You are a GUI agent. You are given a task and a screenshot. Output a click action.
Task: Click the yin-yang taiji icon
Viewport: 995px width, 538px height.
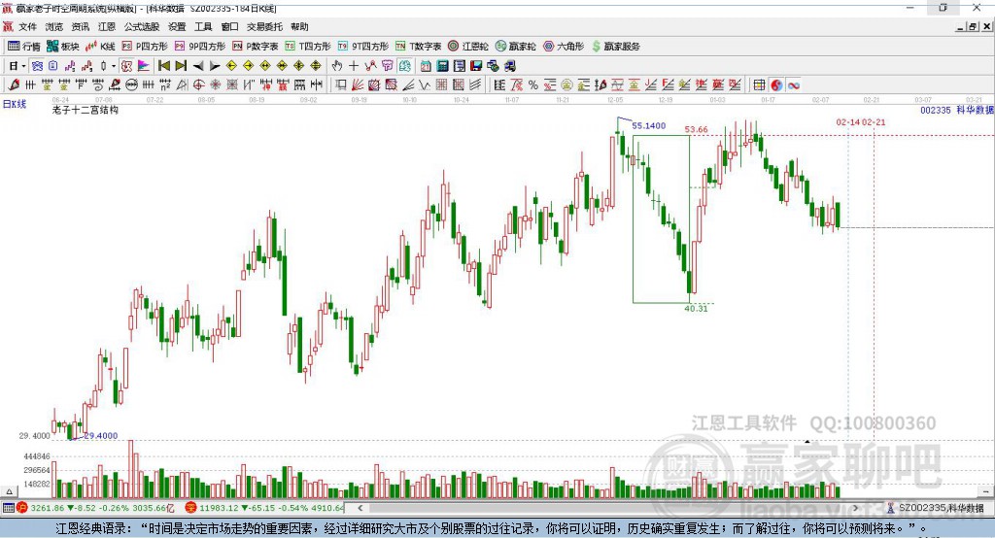click(776, 85)
